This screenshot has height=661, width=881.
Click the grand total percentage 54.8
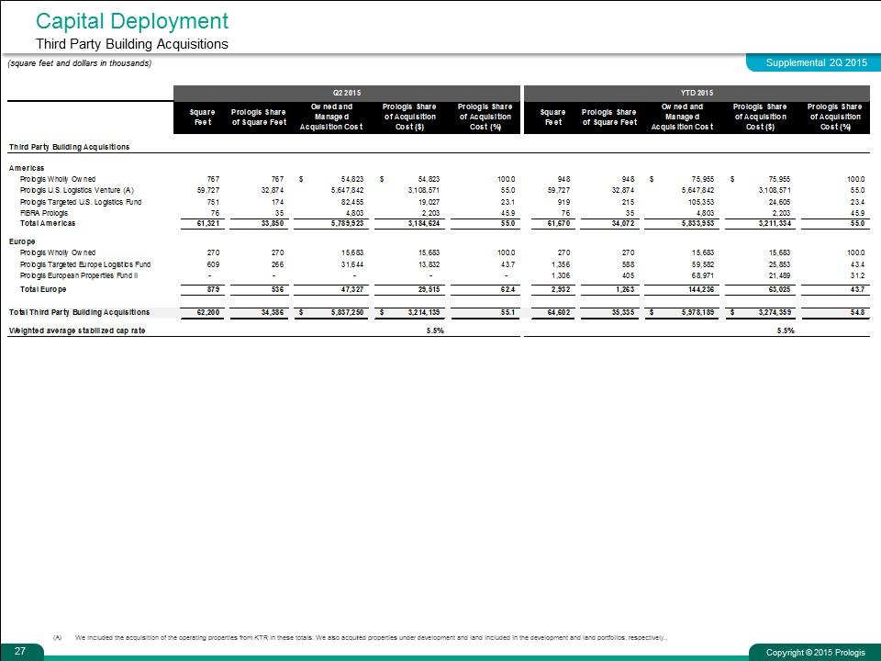(858, 312)
